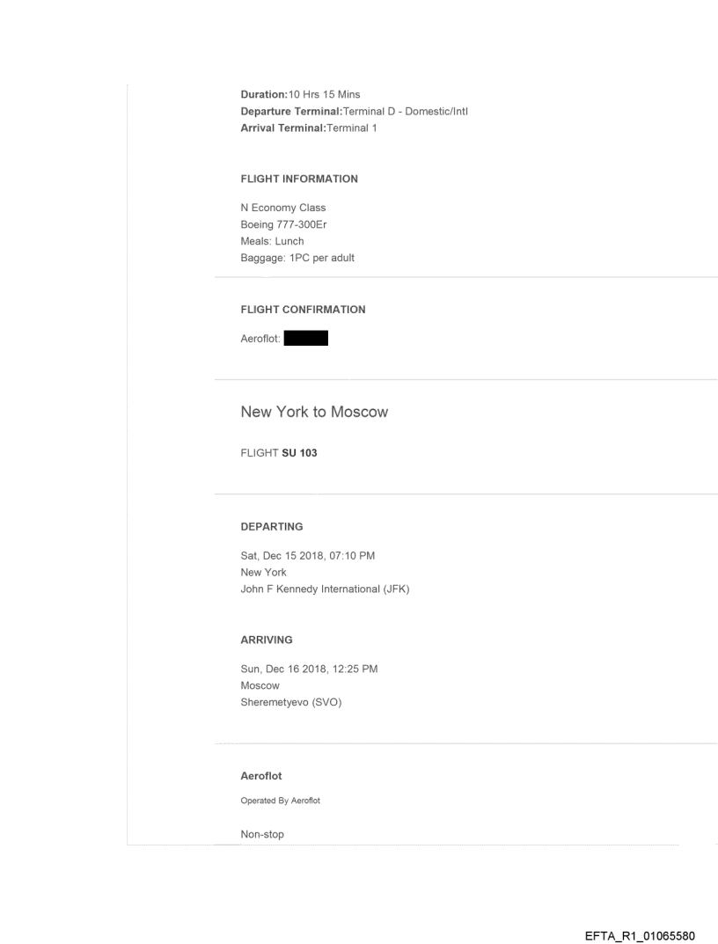Select the FLIGHT CONFIRMATION heading
Screen dimensions: 718x944
303,310
